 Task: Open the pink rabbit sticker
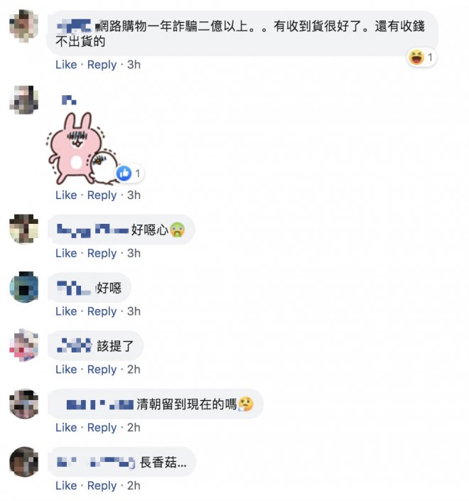click(81, 149)
